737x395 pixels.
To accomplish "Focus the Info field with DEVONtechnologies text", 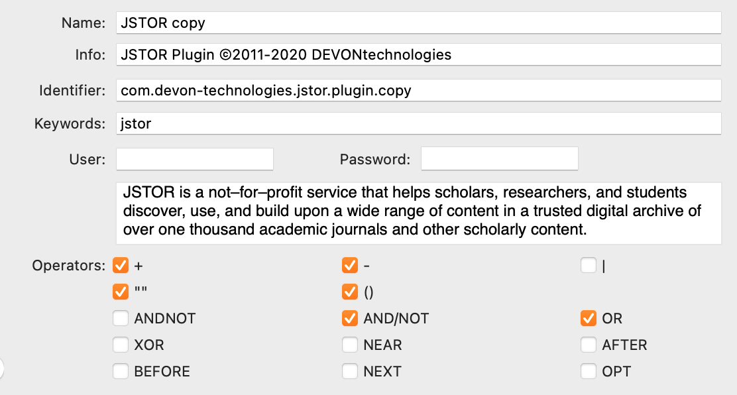I will pos(418,54).
